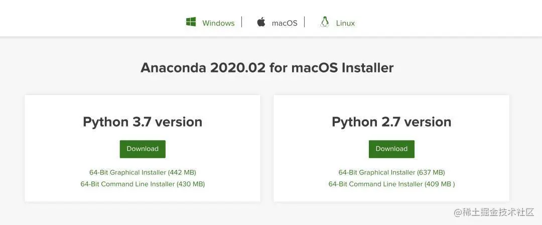Open 64-Bit Command Line Installer (409 MB) link
This screenshot has width=542, height=225.
pyautogui.click(x=391, y=184)
